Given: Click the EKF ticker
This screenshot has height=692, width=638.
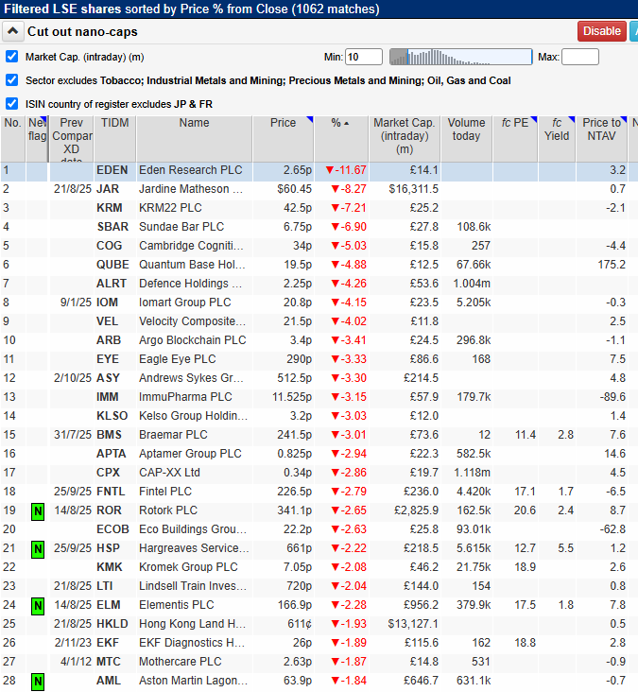Looking at the screenshot, I should coord(108,643).
